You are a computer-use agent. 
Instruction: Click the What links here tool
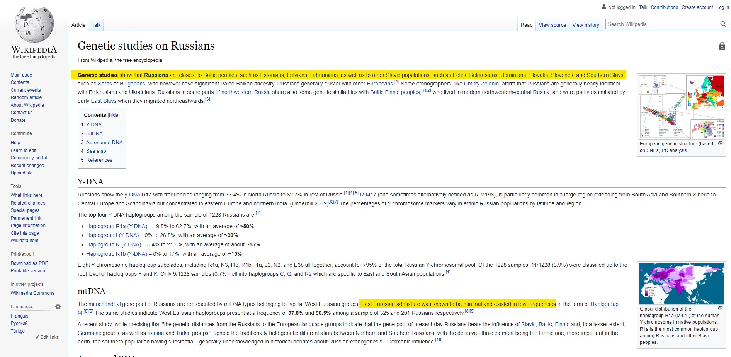27,195
